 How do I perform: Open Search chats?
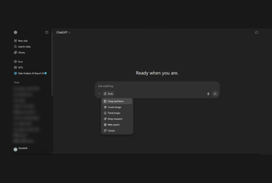[22, 46]
